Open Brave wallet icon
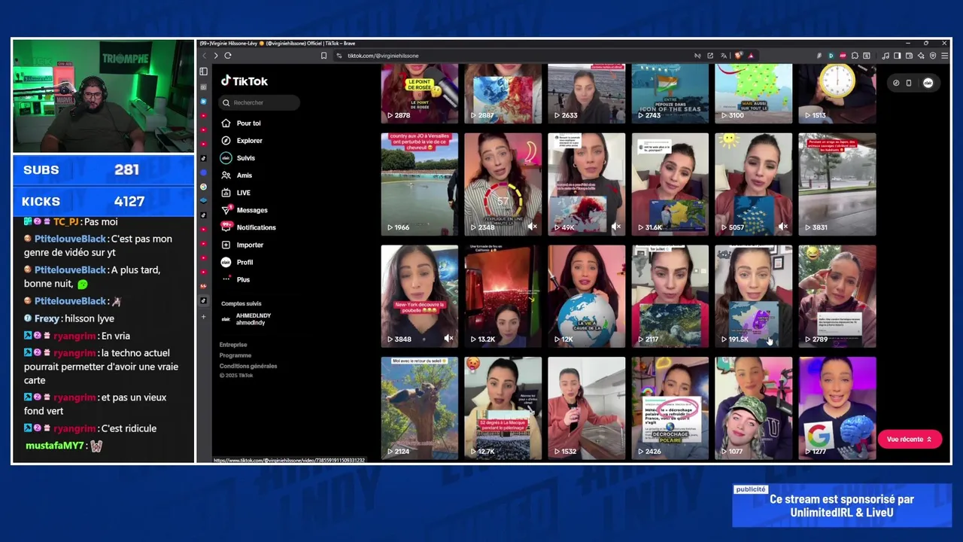This screenshot has height=542, width=963. (910, 56)
